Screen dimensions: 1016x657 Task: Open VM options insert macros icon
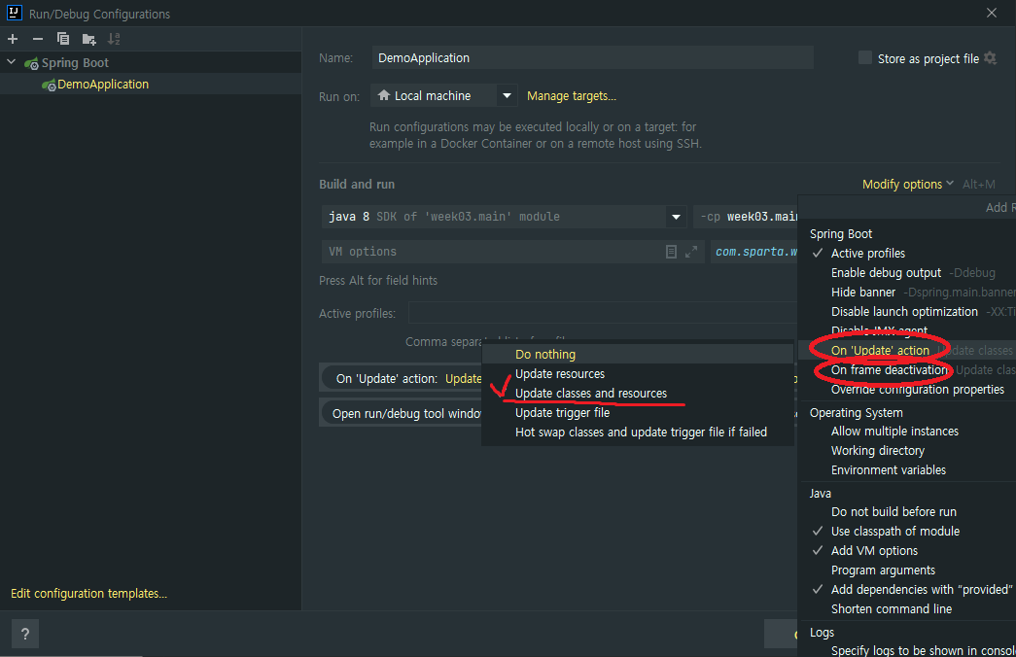coord(671,252)
